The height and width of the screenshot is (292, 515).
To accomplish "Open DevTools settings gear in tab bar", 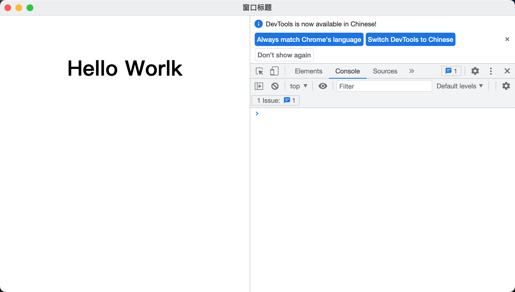I will point(475,71).
